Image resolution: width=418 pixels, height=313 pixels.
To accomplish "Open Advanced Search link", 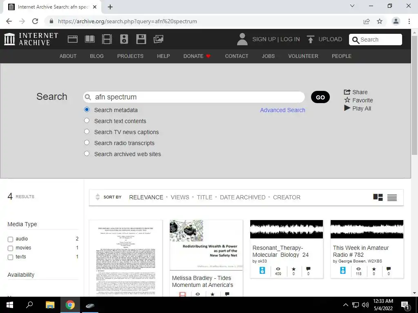I will pos(282,110).
